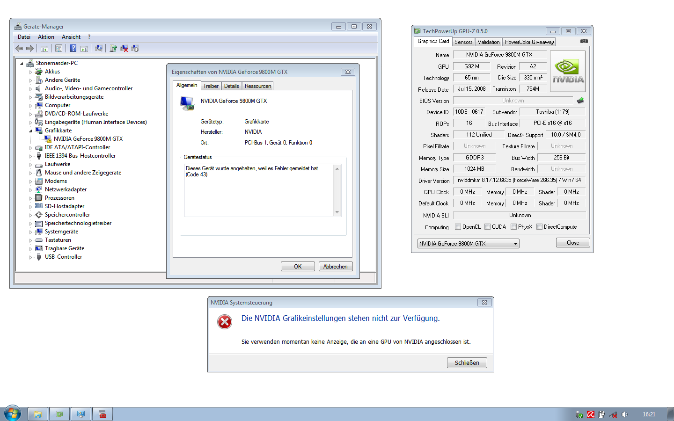Open the Aktion menu
Viewport: 674px width, 421px height.
46,37
